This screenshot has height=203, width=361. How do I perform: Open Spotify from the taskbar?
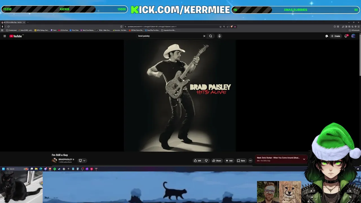tap(55, 169)
